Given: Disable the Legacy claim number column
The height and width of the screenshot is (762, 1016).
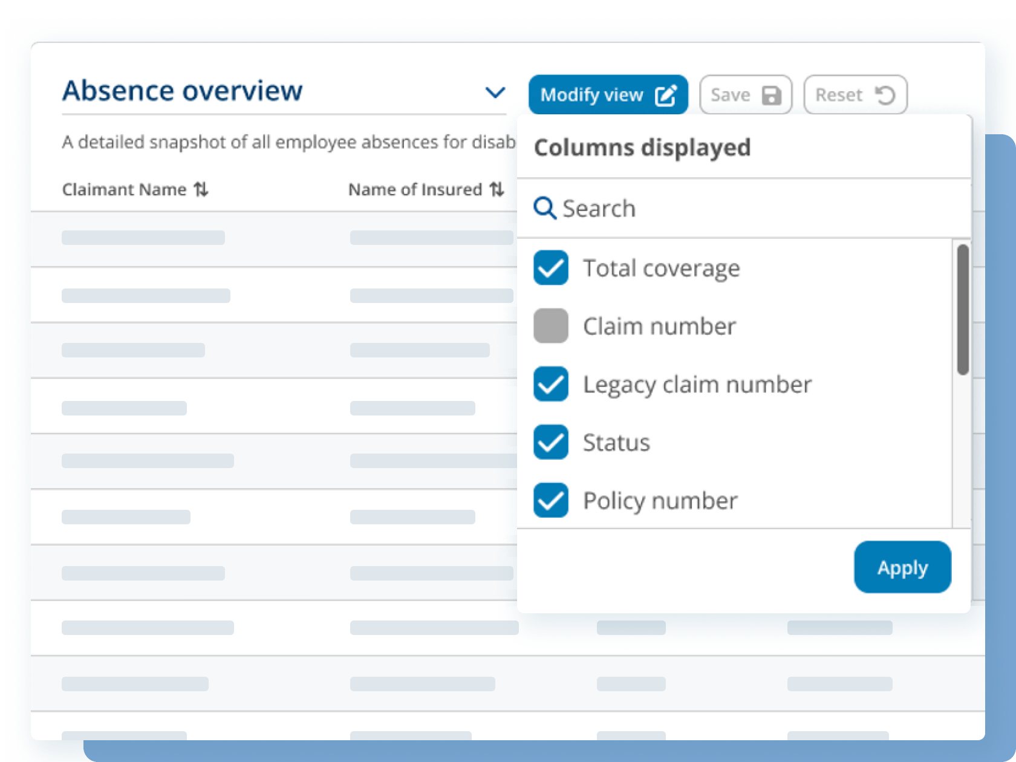Looking at the screenshot, I should (550, 384).
